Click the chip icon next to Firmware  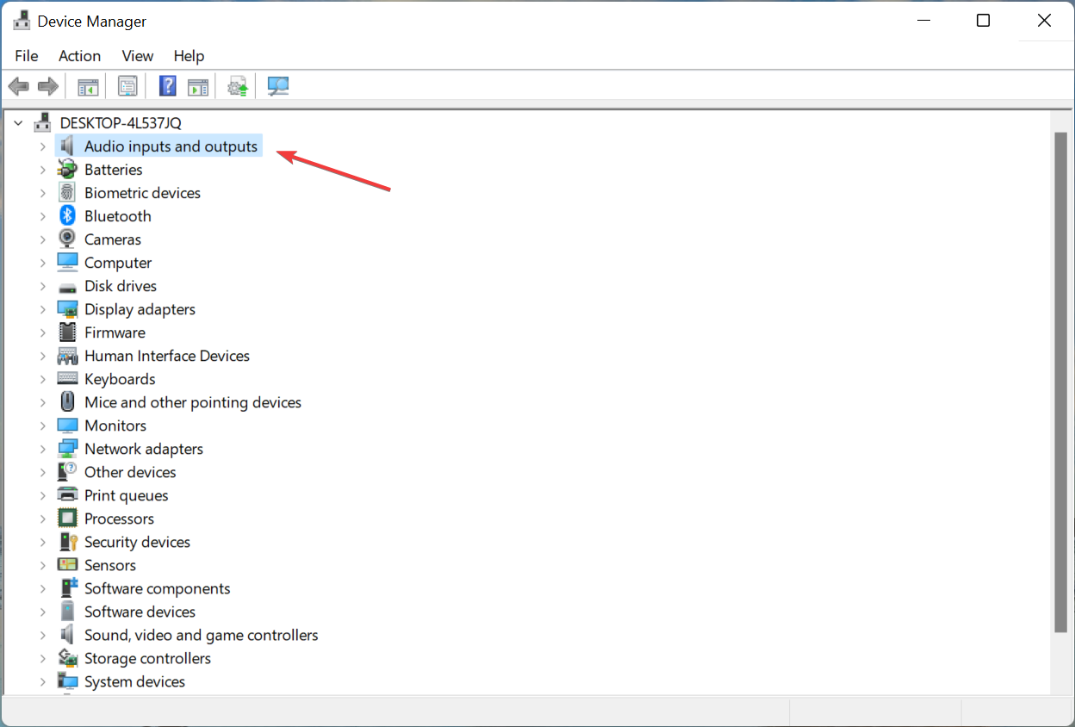(67, 332)
